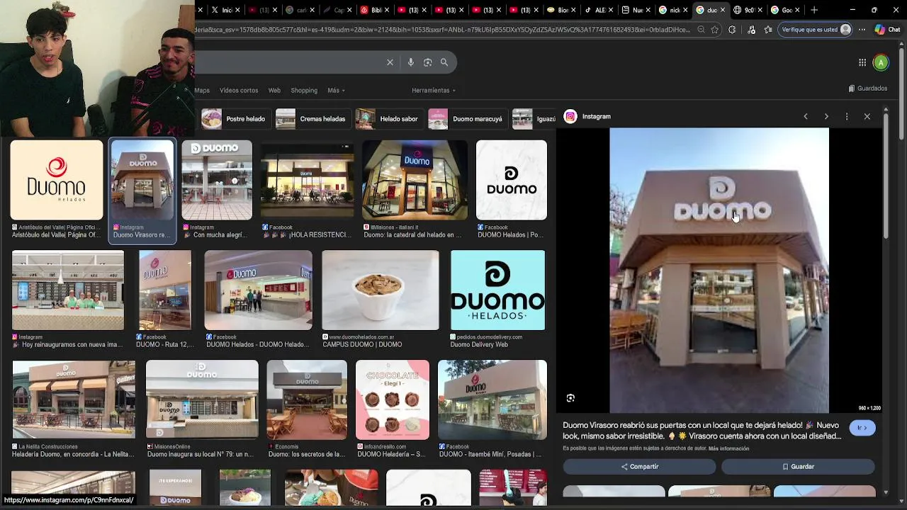Screen dimensions: 907x510
Task: Open Google Lens image search
Action: click(427, 62)
